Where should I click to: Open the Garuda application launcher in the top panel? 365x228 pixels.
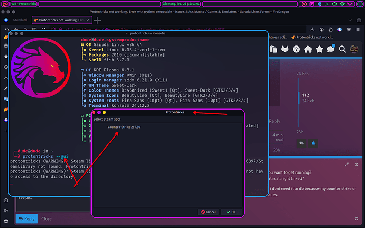point(5,4)
